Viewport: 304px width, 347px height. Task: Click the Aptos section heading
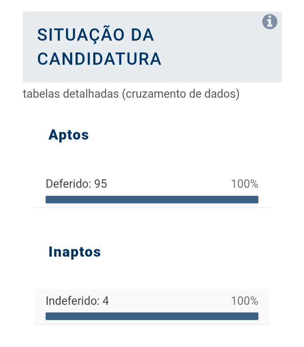click(x=68, y=135)
